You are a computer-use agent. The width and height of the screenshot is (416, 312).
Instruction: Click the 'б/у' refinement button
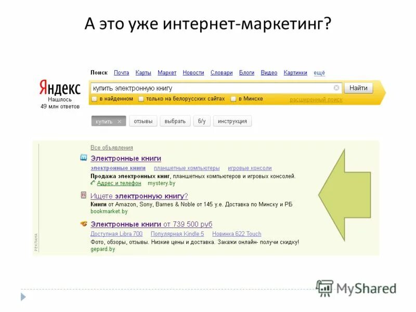pyautogui.click(x=202, y=121)
